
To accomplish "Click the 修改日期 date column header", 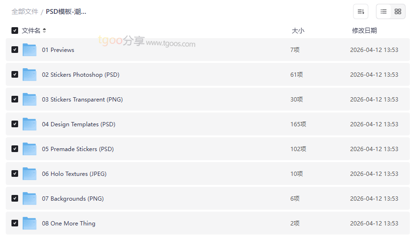I will click(x=364, y=31).
